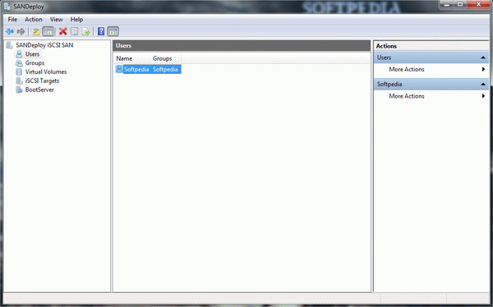The width and height of the screenshot is (493, 307).
Task: Click the Users section header in Actions
Action: [x=431, y=57]
